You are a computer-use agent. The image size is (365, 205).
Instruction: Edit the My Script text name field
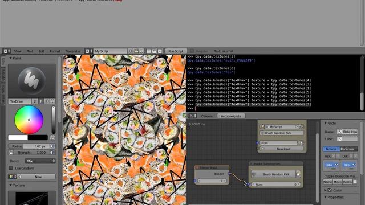110,51
